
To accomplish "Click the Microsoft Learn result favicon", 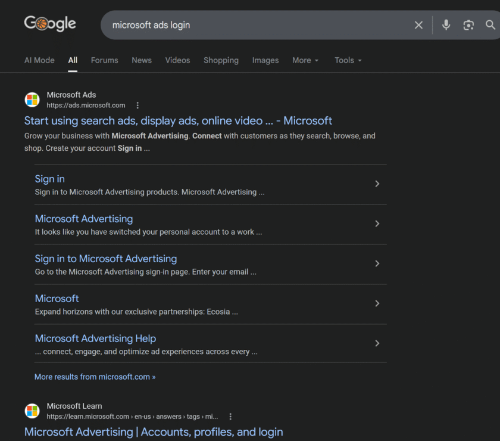I will [x=32, y=411].
